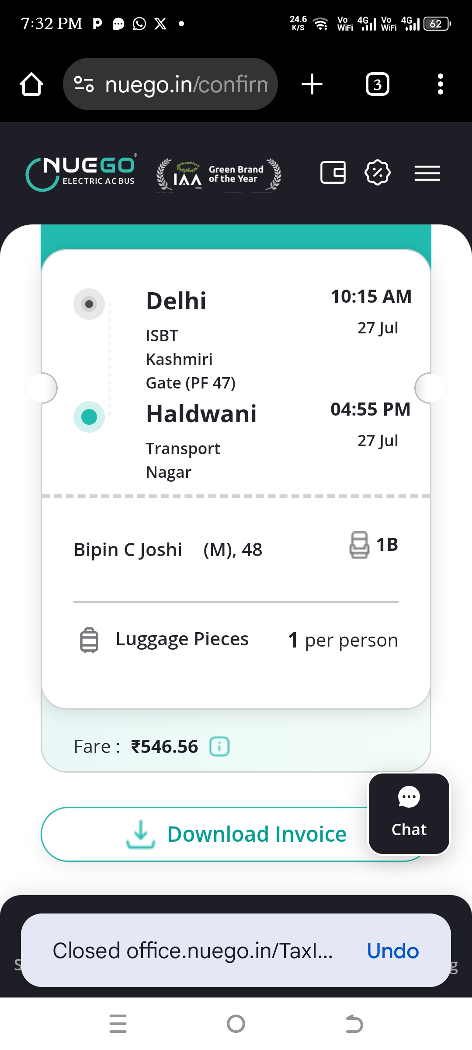
Task: Open Android recent apps menu
Action: coord(118,1024)
